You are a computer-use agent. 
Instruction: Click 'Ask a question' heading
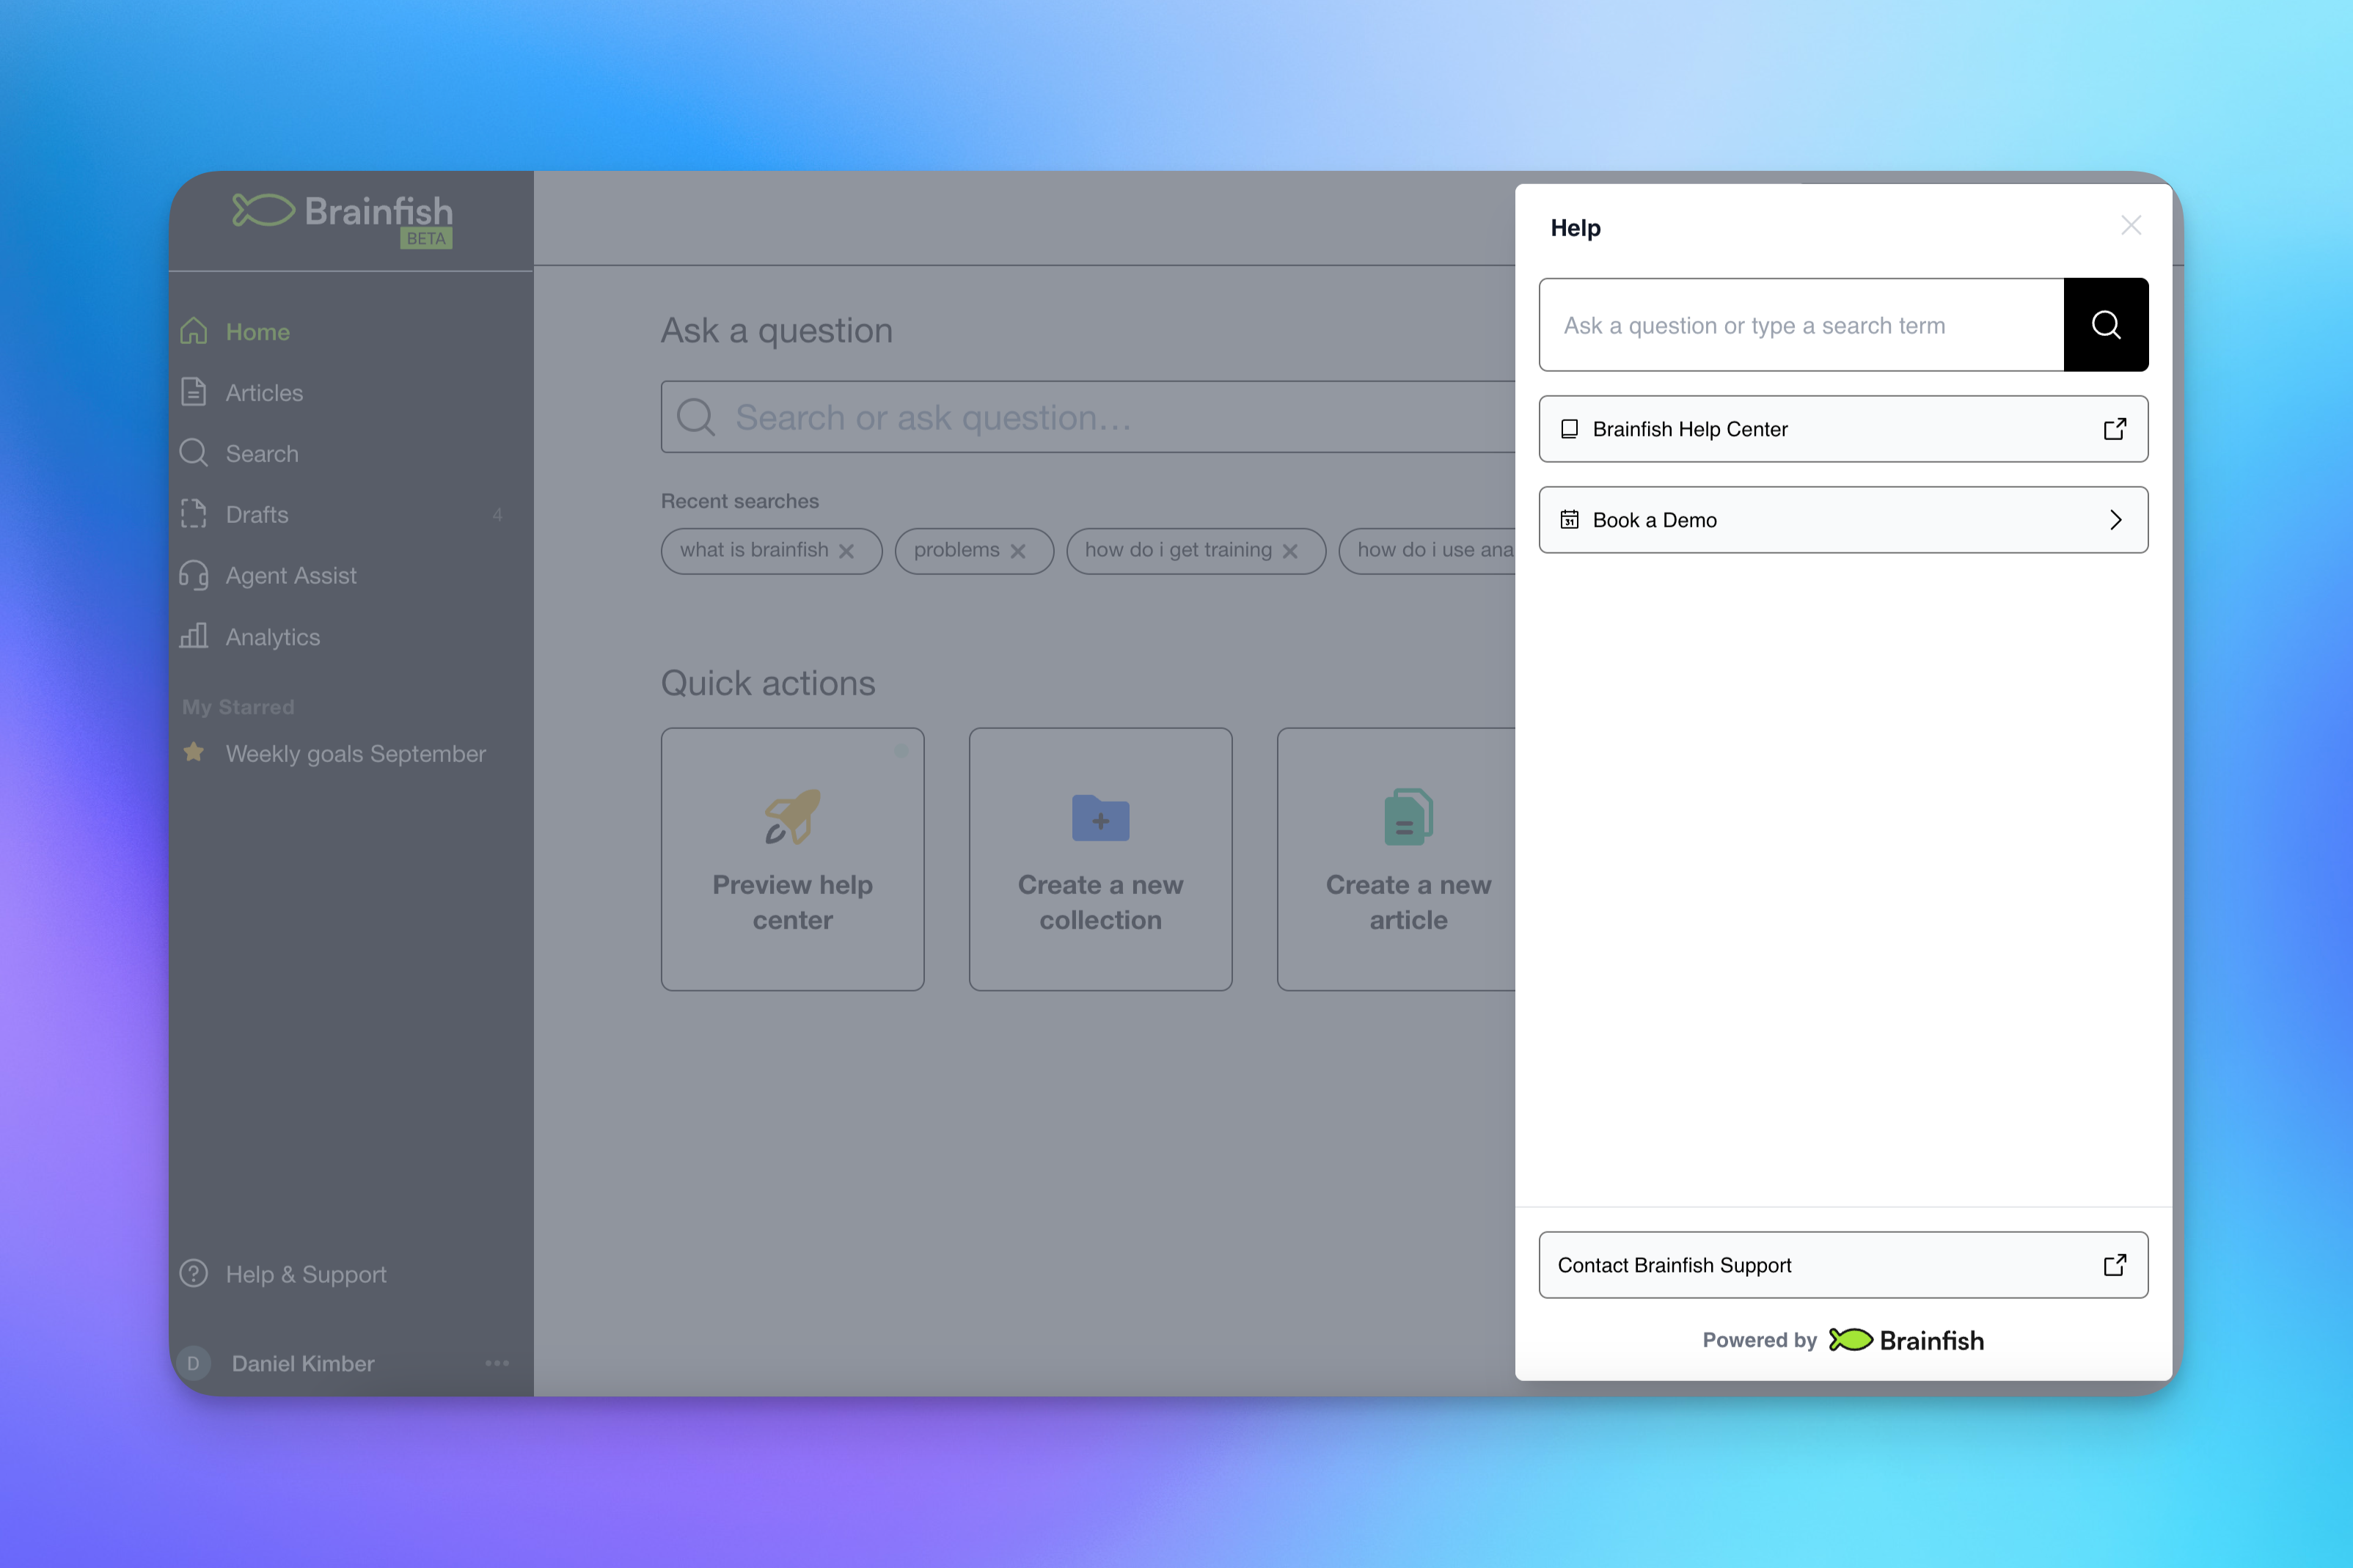777,331
